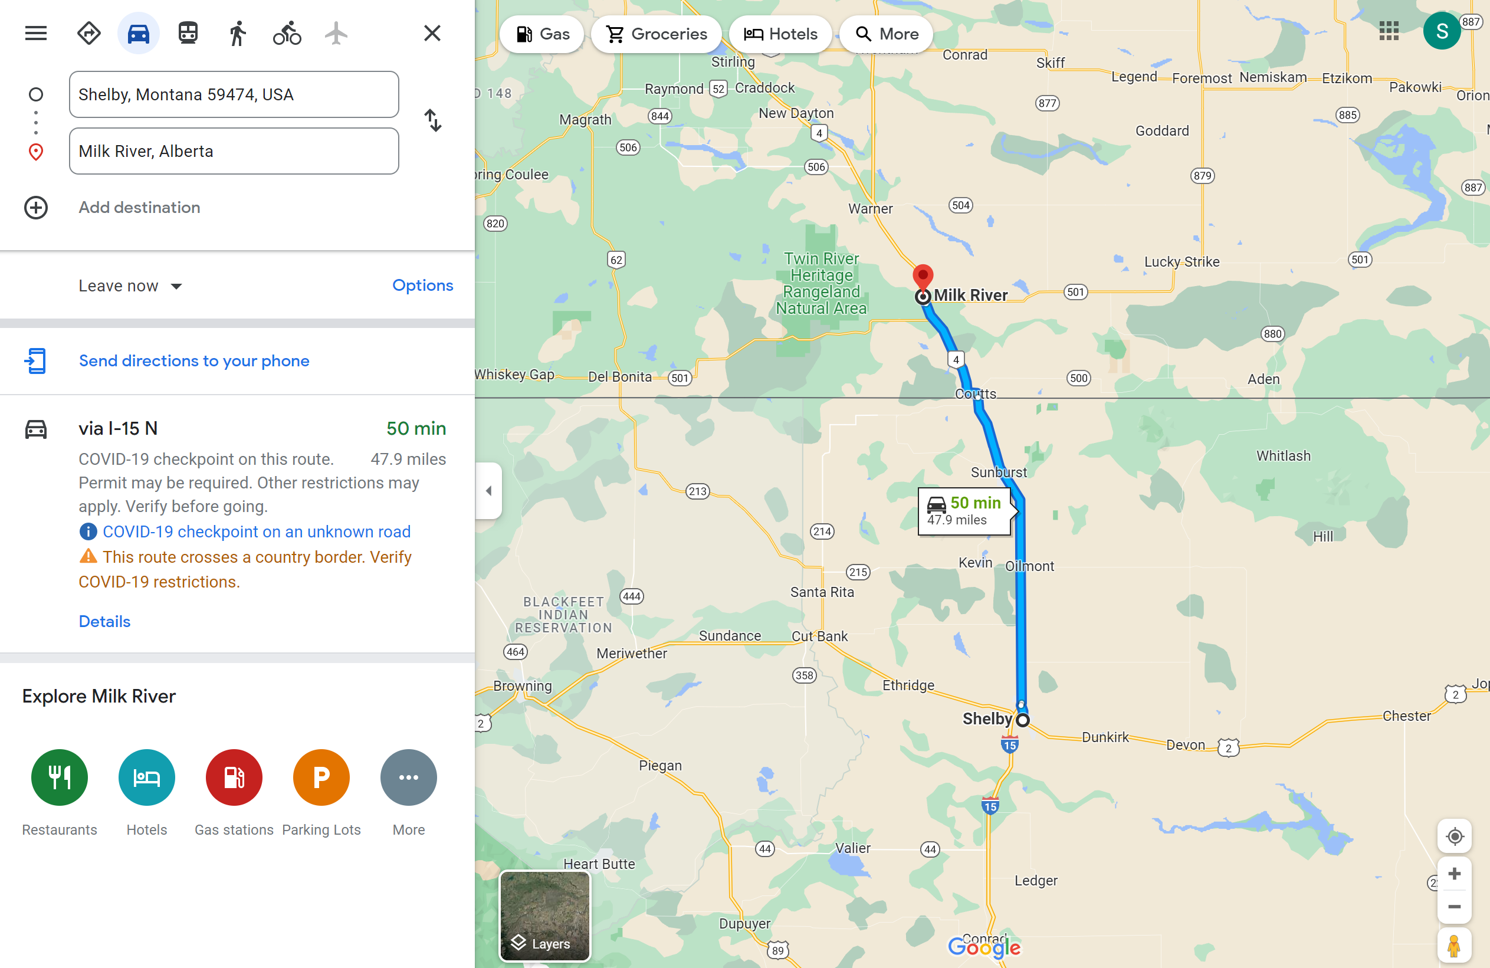Open Google apps grid
1490x968 pixels.
[x=1389, y=30]
